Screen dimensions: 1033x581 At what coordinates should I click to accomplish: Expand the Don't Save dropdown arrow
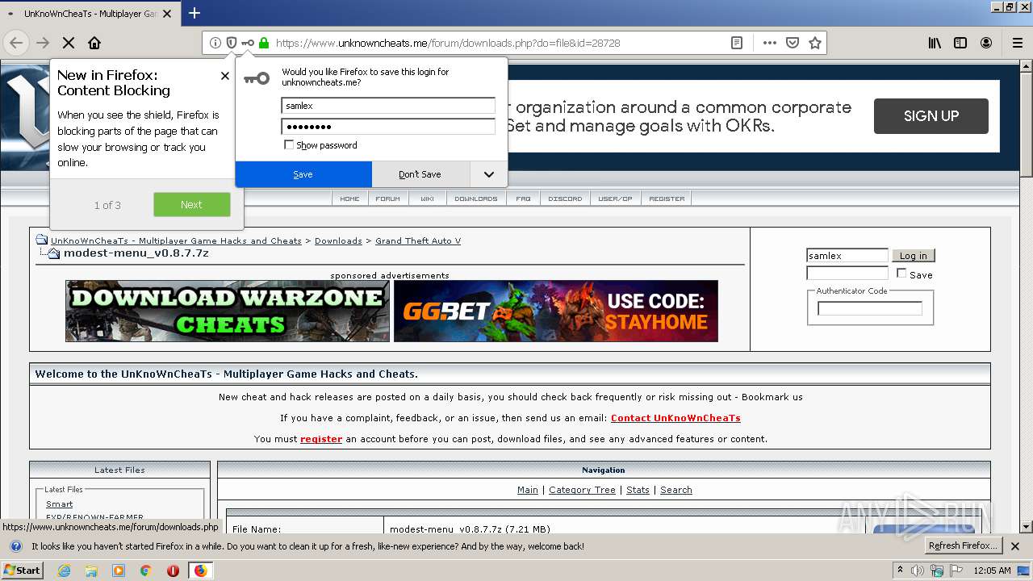coord(488,174)
